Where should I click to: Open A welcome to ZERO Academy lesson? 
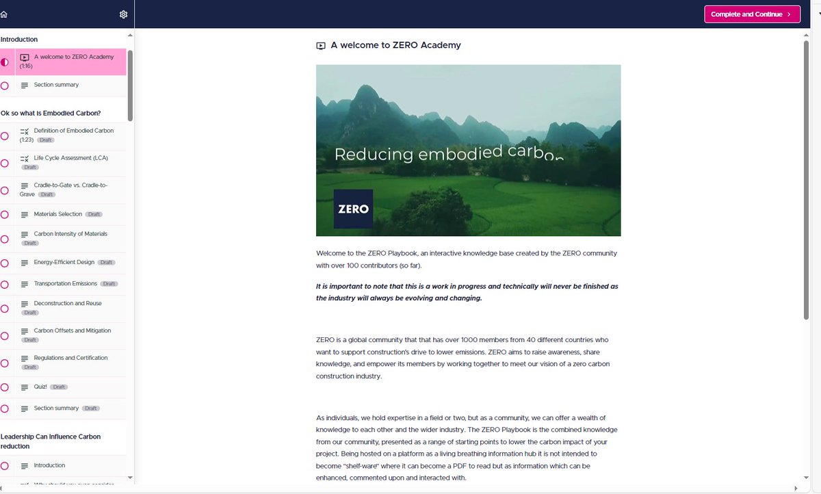tap(63, 62)
